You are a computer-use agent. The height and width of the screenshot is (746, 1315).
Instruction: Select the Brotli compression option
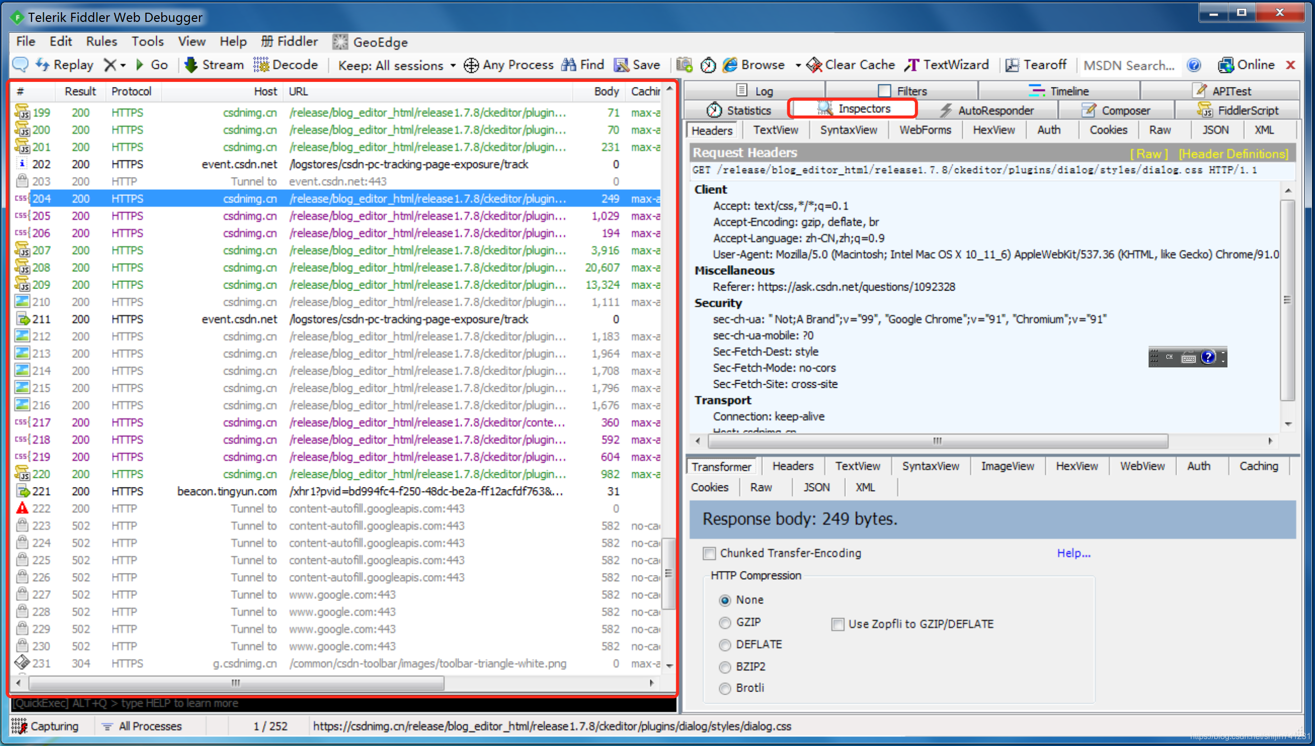tap(724, 688)
